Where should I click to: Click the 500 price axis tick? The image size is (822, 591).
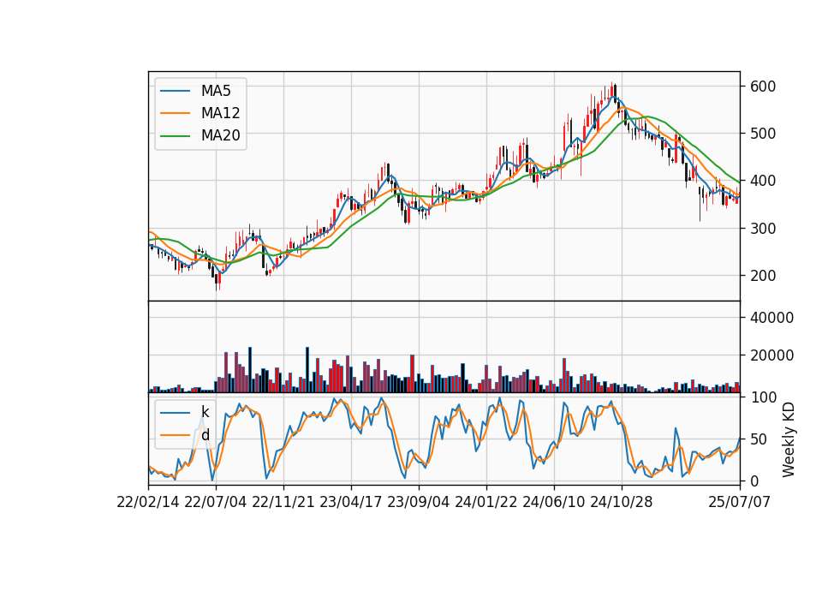(763, 134)
